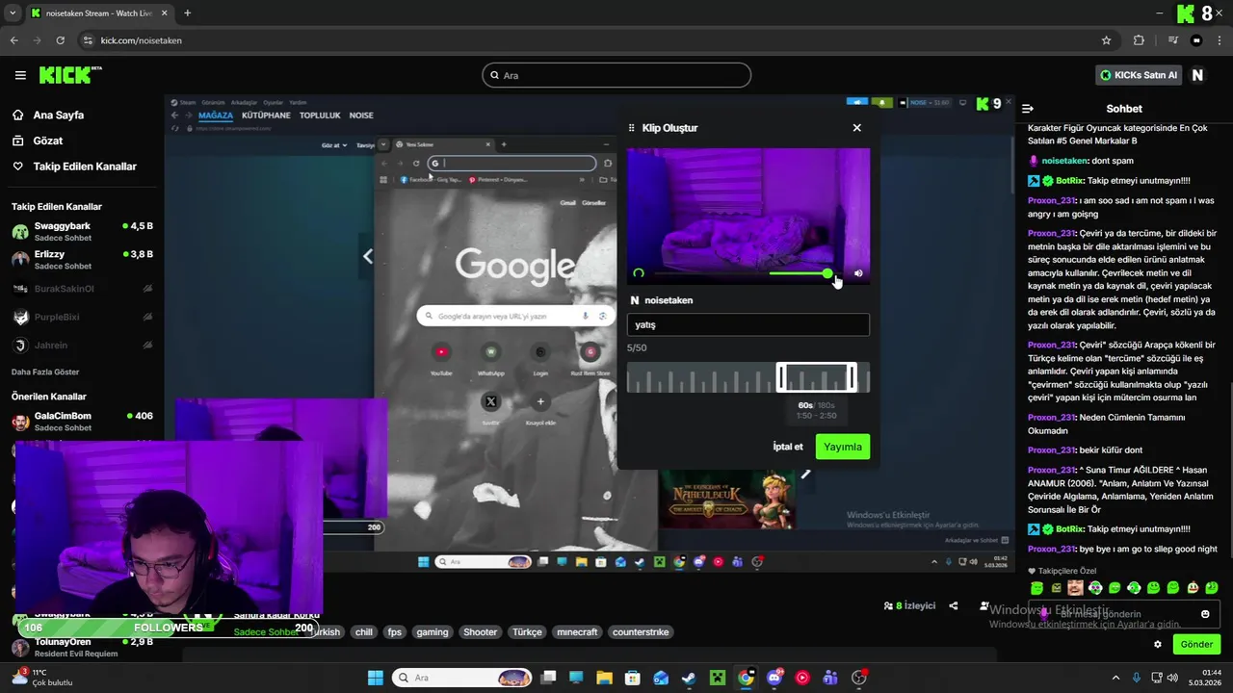Open GalaCimBom recommended channel

pos(82,421)
